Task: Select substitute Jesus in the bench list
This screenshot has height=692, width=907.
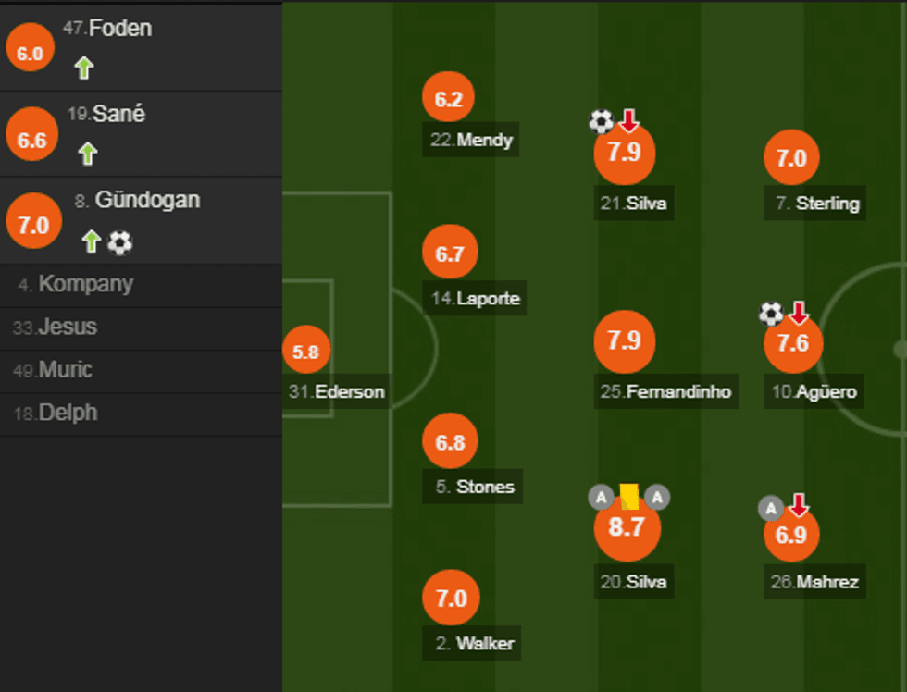Action: [67, 327]
